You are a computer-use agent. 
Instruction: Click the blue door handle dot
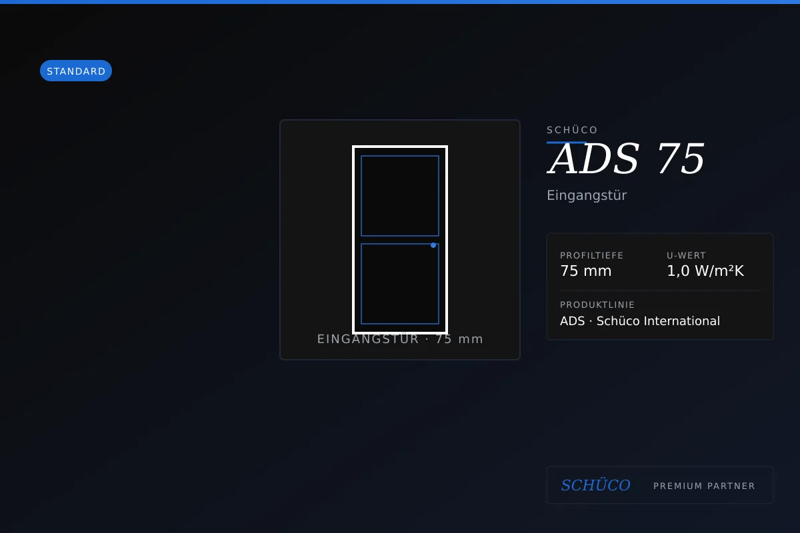tap(433, 245)
